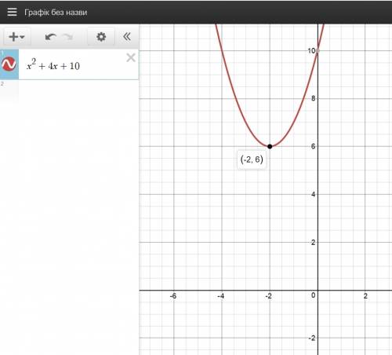This screenshot has width=392, height=355.
Task: Select the vertex point on the parabola
Action: click(270, 146)
